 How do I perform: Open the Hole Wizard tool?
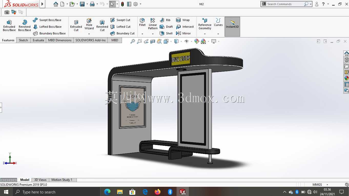point(89,24)
